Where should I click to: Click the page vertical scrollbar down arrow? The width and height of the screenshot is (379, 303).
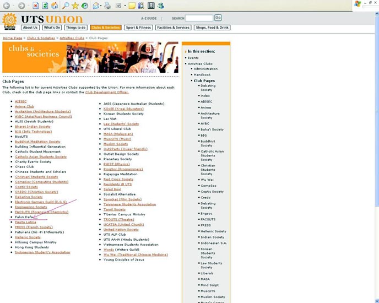click(x=376, y=300)
